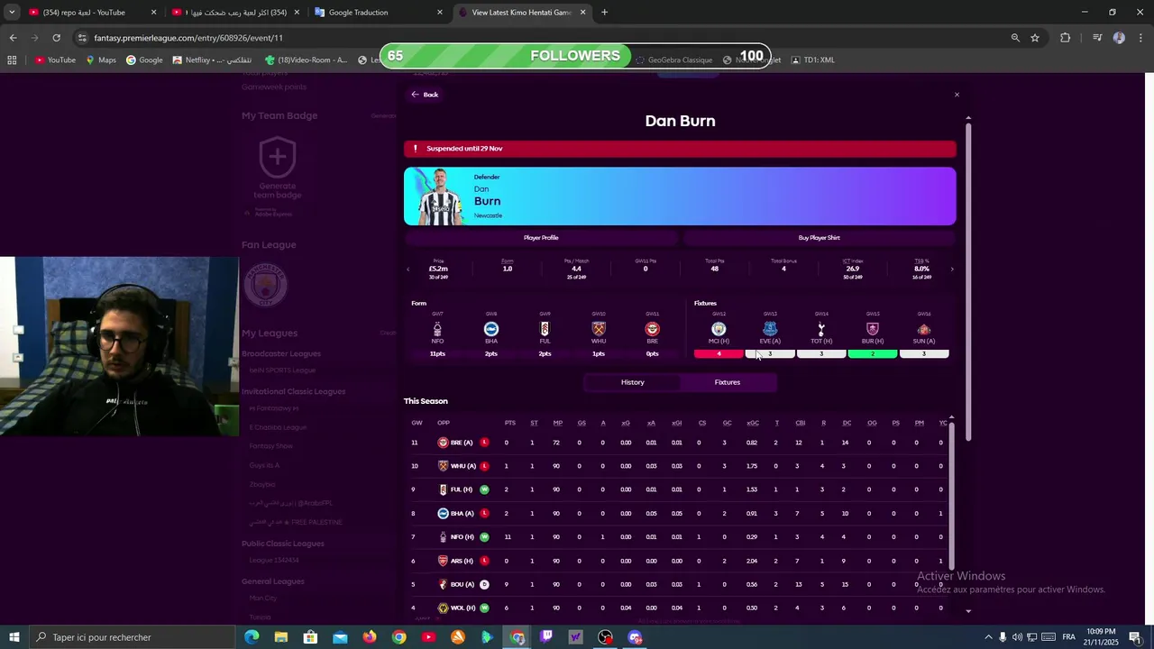1154x649 pixels.
Task: Click the ICT Index stat header
Action: (853, 261)
